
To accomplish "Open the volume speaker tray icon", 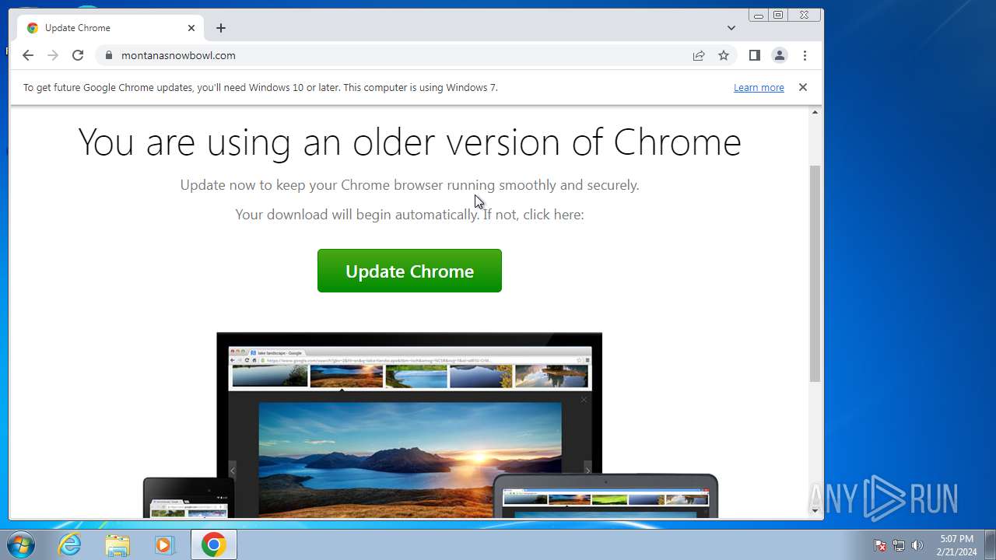I will click(917, 545).
